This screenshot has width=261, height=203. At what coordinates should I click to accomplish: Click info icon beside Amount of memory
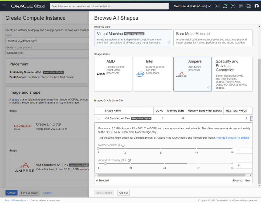pyautogui.click(x=129, y=160)
